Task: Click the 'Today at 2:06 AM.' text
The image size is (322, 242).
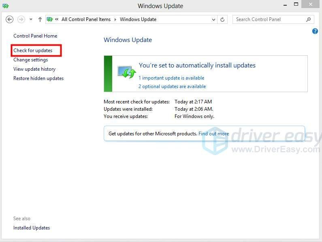Action: tap(194, 109)
